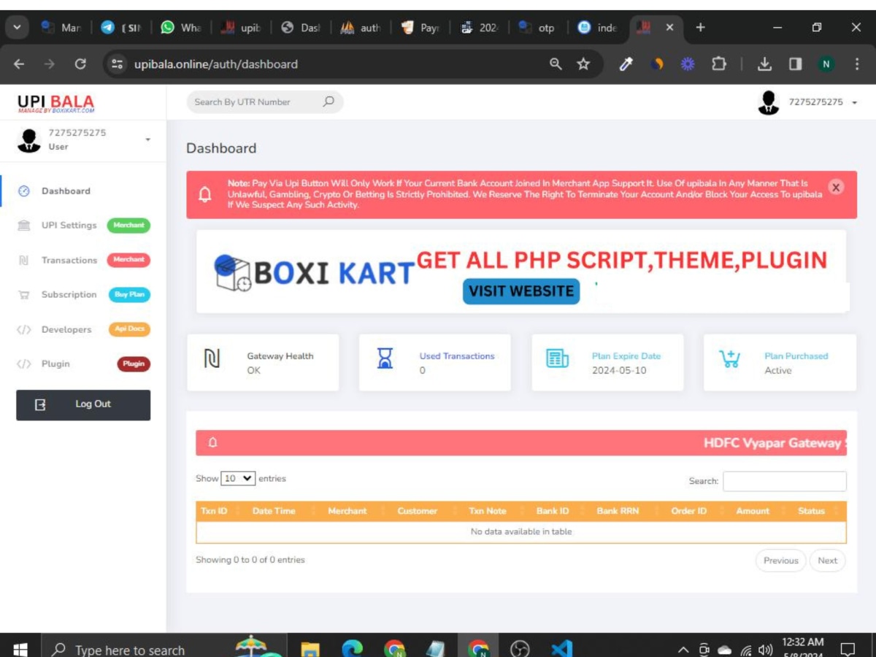This screenshot has width=876, height=657.
Task: Reload the page with browser refresh icon
Action: (80, 64)
